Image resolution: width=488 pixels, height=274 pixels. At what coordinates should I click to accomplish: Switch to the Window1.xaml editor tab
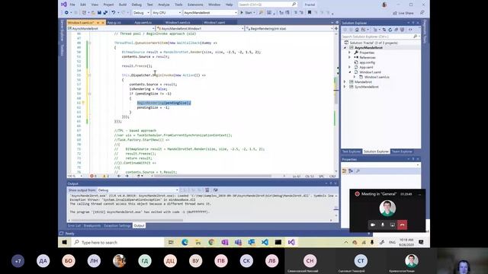pos(214,23)
